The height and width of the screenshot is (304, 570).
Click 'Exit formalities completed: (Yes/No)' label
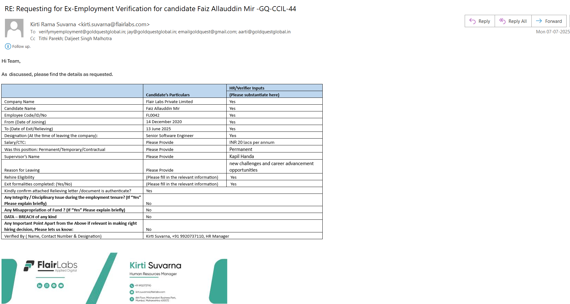tap(38, 184)
